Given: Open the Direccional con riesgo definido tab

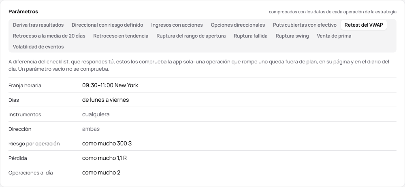Looking at the screenshot, I should click(x=107, y=25).
